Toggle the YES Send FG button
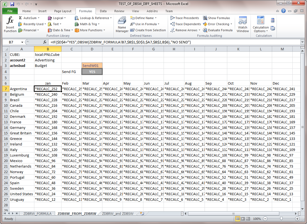The height and width of the screenshot is (224, 307). pos(92,72)
